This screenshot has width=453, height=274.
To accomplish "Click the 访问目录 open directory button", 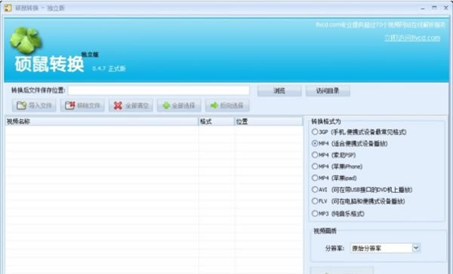I will (328, 91).
